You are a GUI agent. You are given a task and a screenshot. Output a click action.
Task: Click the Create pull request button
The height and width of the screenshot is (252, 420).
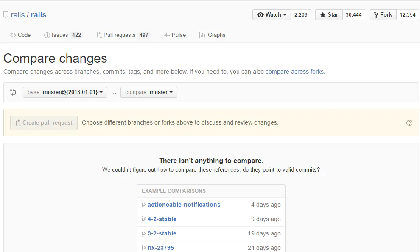click(44, 123)
